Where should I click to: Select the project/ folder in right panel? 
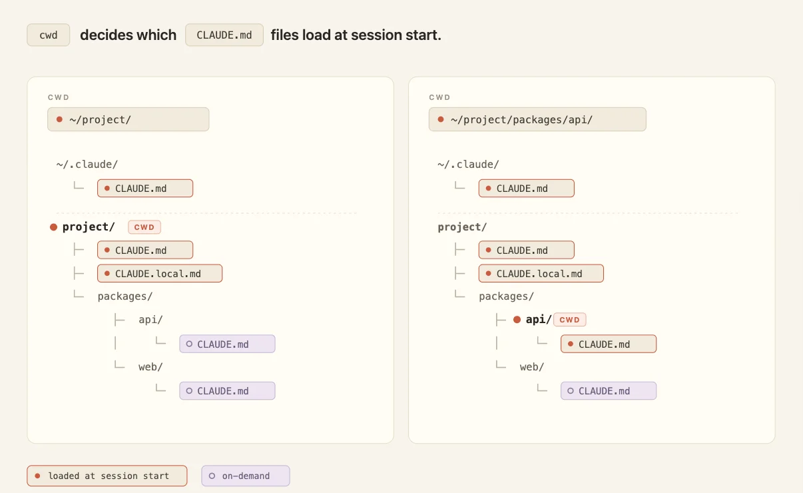tap(462, 227)
